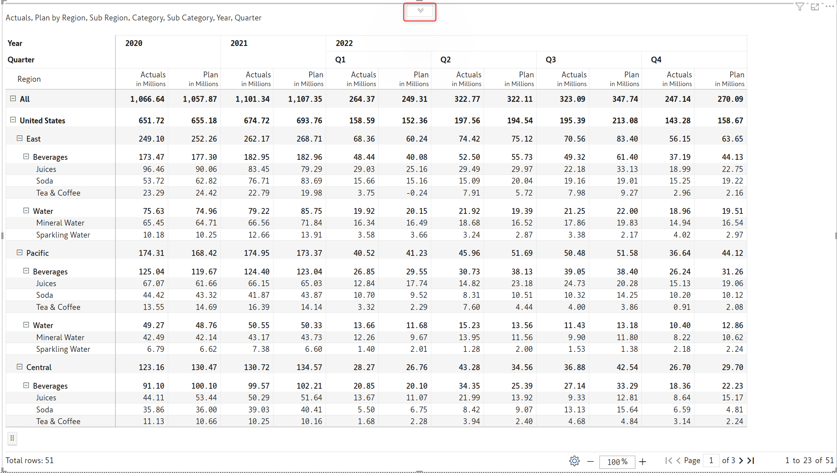Zoom in with the plus icon
The height and width of the screenshot is (473, 837).
[x=643, y=461]
